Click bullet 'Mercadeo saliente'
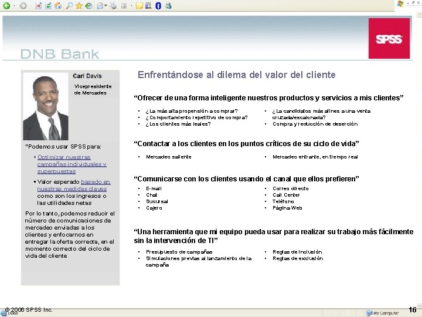This screenshot has height=317, width=422. point(168,157)
